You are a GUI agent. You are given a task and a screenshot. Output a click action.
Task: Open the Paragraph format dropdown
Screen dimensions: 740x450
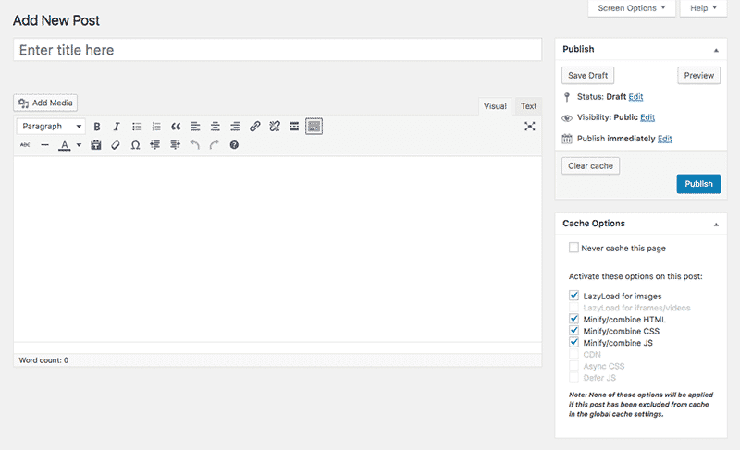click(x=52, y=127)
